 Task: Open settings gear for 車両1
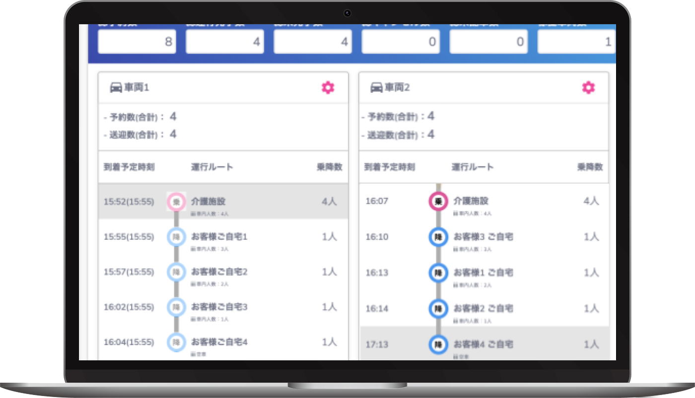pos(328,88)
